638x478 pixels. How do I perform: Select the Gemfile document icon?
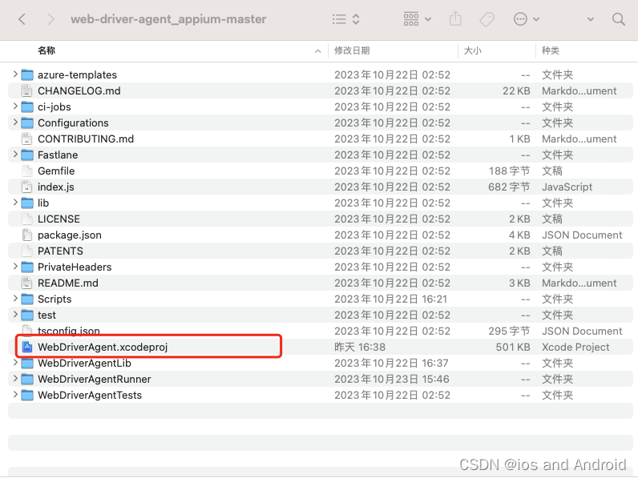click(x=27, y=171)
